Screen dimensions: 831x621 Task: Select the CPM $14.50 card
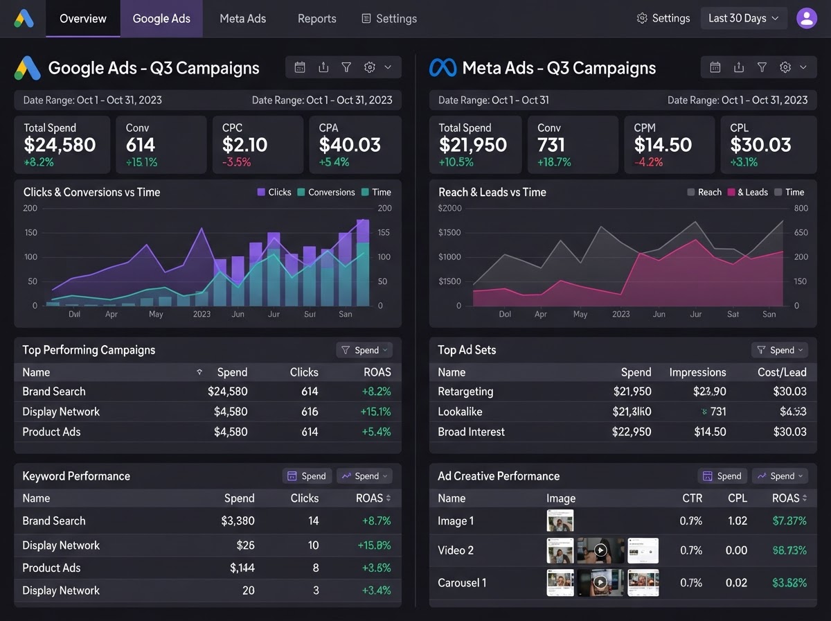pyautogui.click(x=670, y=144)
